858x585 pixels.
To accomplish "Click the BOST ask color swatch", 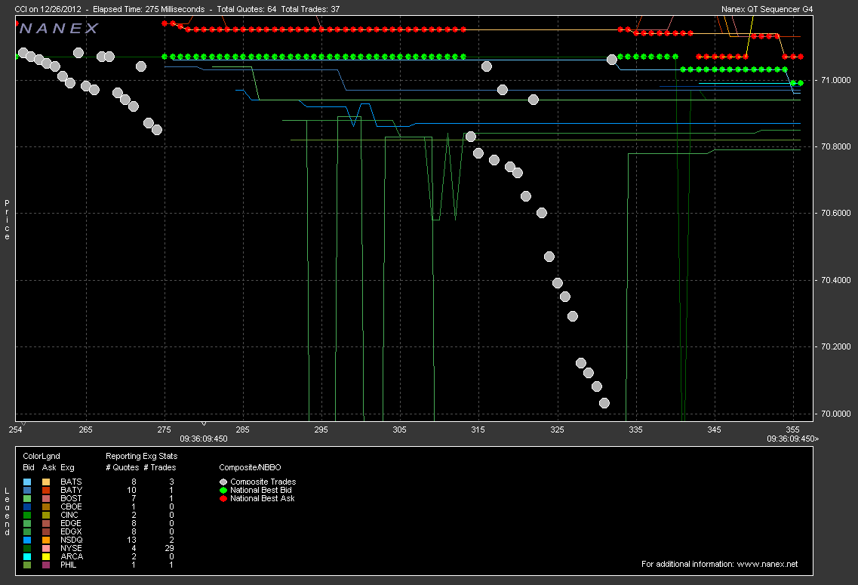I will [x=46, y=498].
